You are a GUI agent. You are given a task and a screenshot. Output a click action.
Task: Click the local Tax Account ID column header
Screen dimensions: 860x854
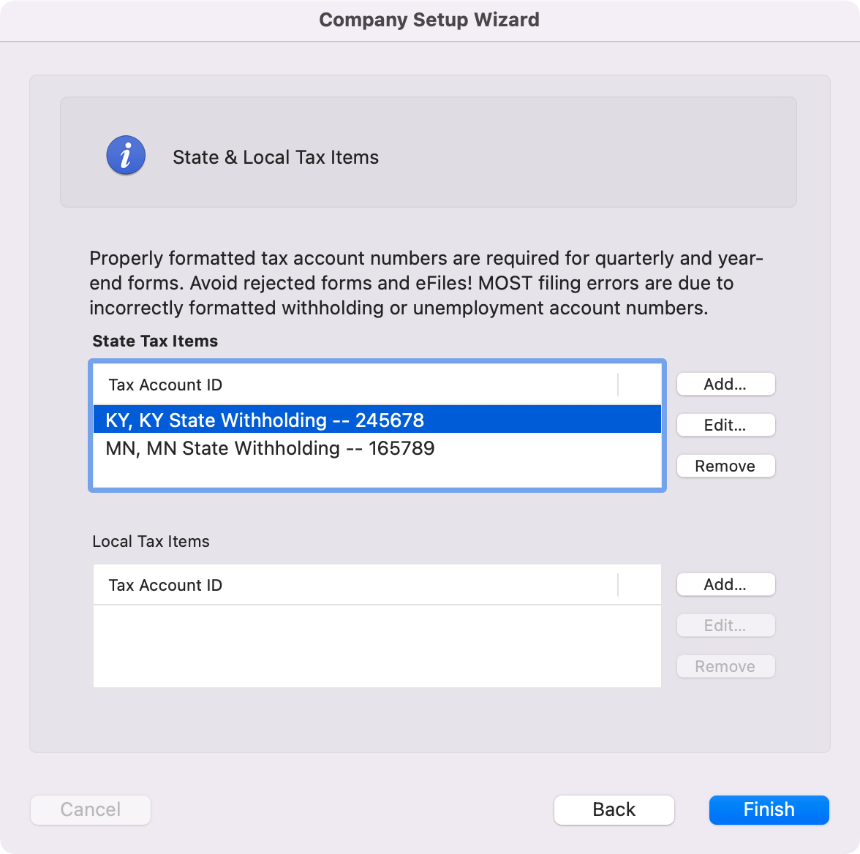pyautogui.click(x=165, y=585)
